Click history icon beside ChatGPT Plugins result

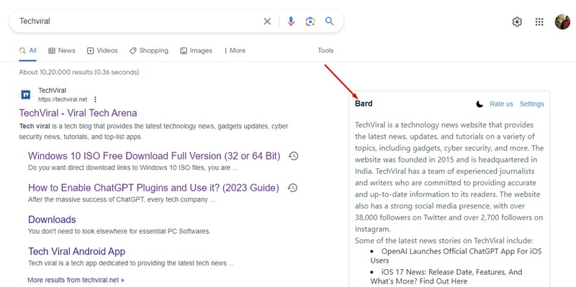[x=292, y=188]
